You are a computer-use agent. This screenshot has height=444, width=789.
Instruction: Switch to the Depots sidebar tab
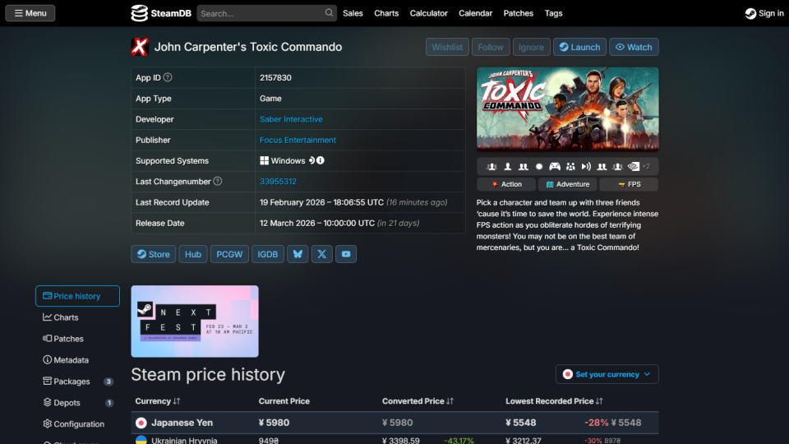pyautogui.click(x=67, y=403)
